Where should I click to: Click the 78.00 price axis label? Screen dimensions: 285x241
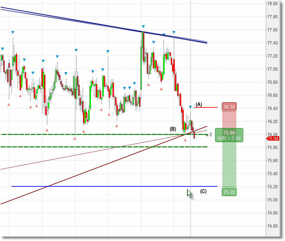click(x=273, y=4)
